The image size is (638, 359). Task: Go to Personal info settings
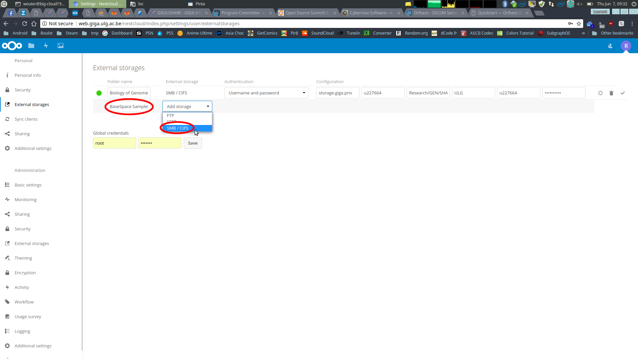tap(28, 75)
